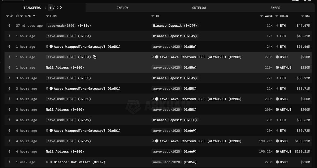Open Aave Ethereum USDC (aEthUSDC) in $220M row
The width and height of the screenshot is (317, 168).
(200, 57)
